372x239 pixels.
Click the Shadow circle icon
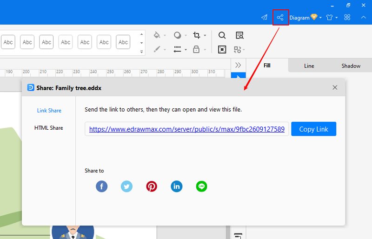coord(178,35)
